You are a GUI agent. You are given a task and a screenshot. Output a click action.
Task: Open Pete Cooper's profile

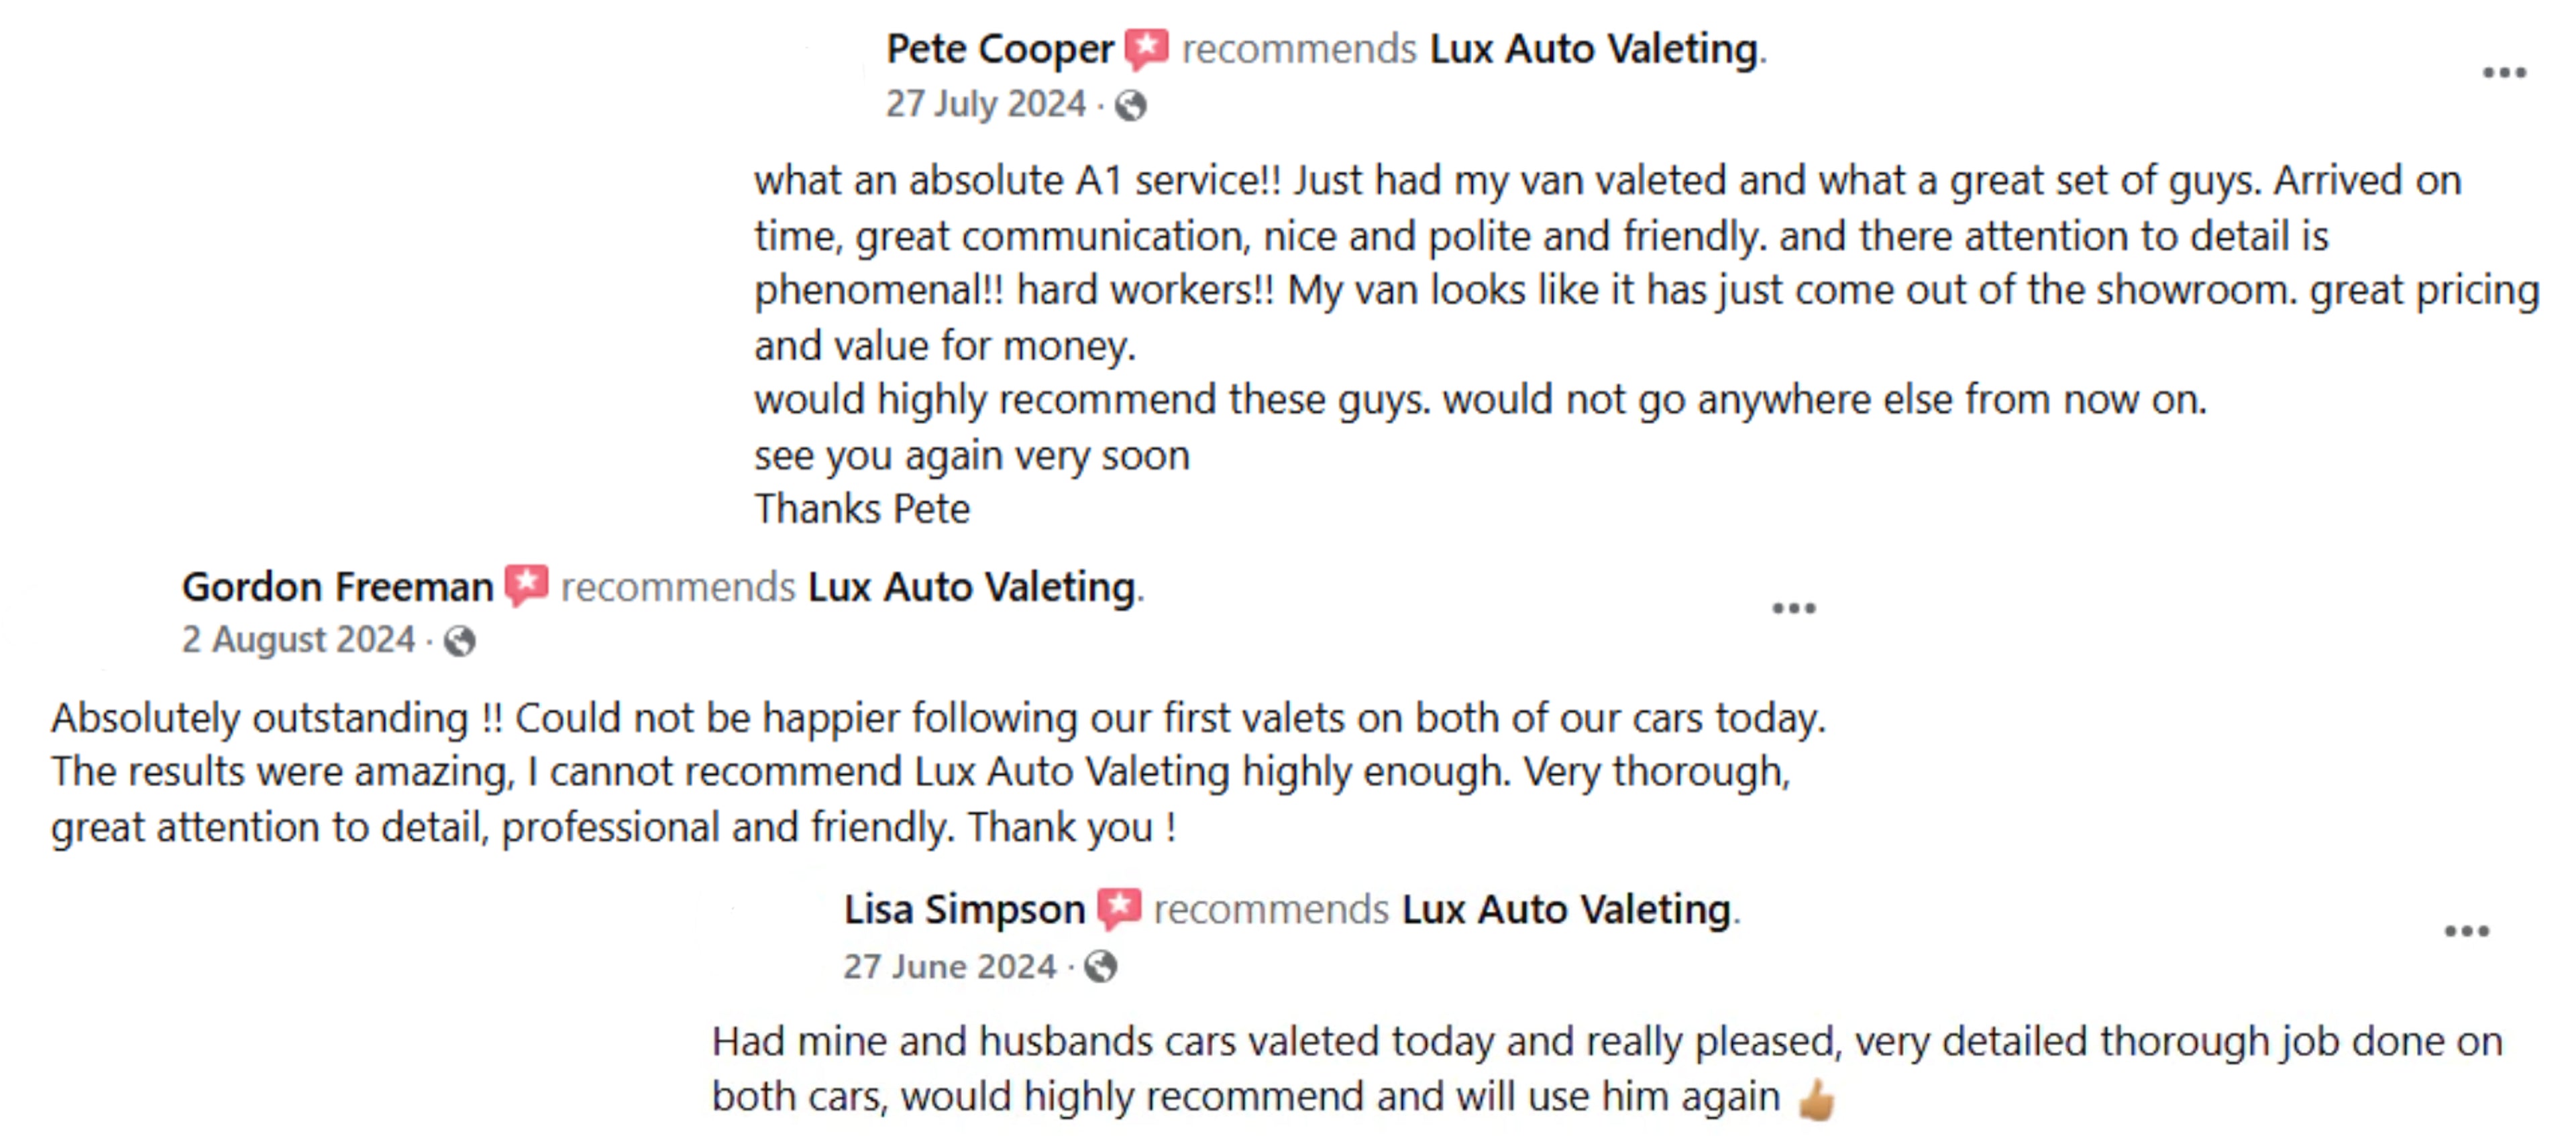(x=1000, y=49)
